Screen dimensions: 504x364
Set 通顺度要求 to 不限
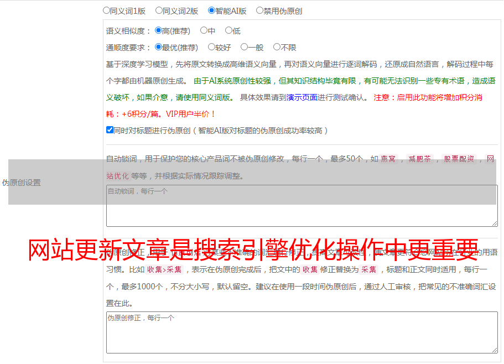[x=277, y=47]
